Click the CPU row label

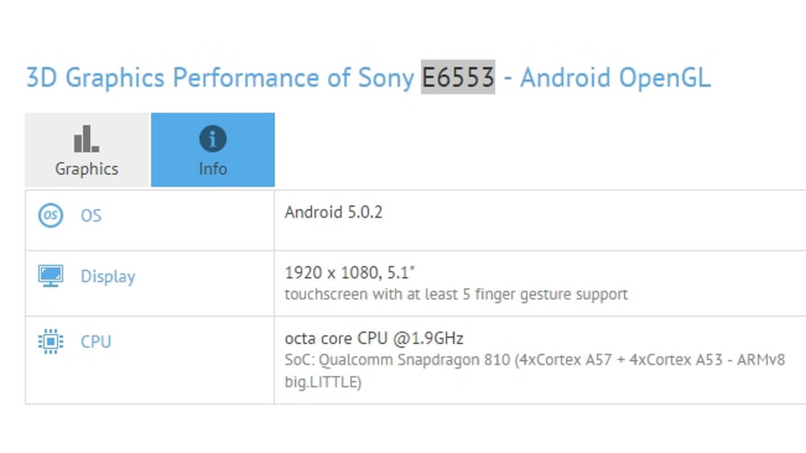point(95,341)
